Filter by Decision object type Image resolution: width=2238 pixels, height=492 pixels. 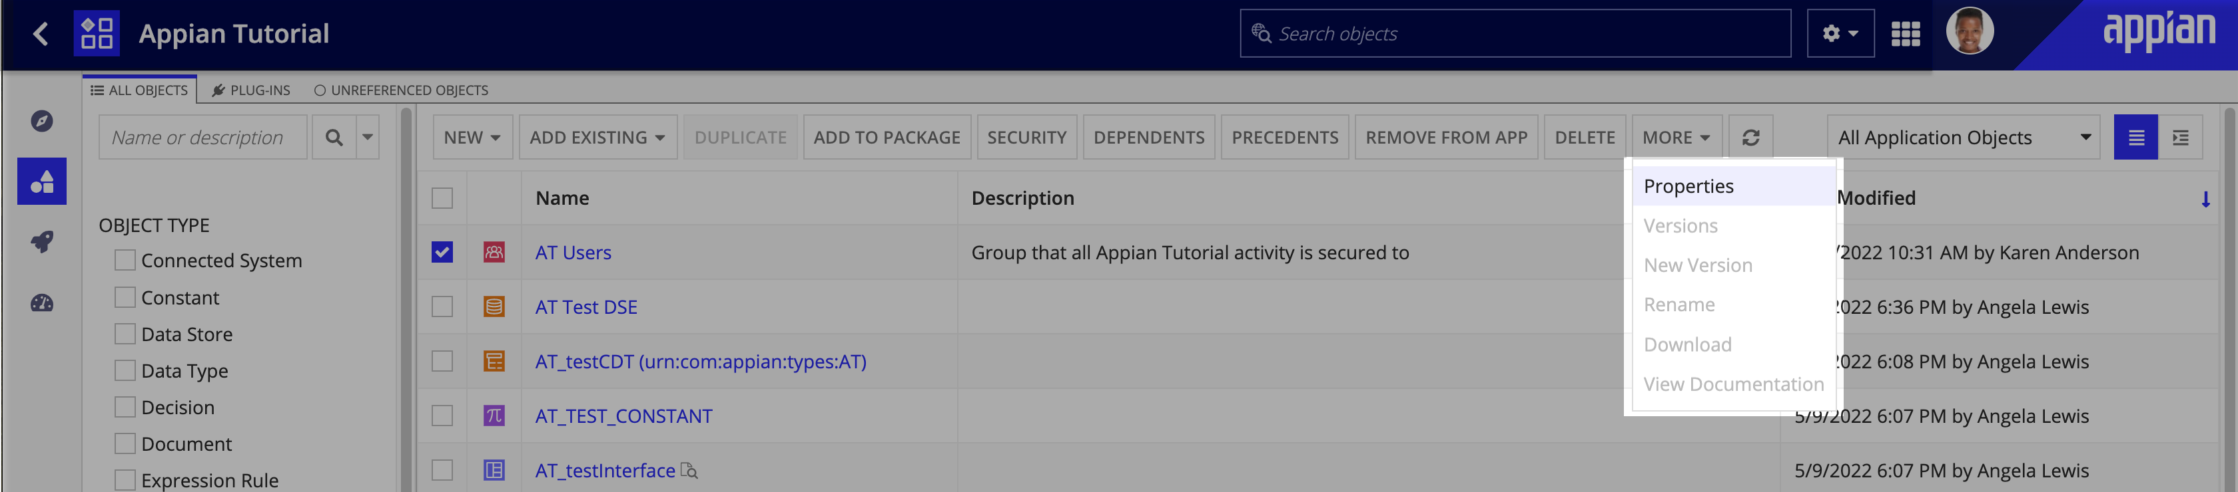pos(125,407)
